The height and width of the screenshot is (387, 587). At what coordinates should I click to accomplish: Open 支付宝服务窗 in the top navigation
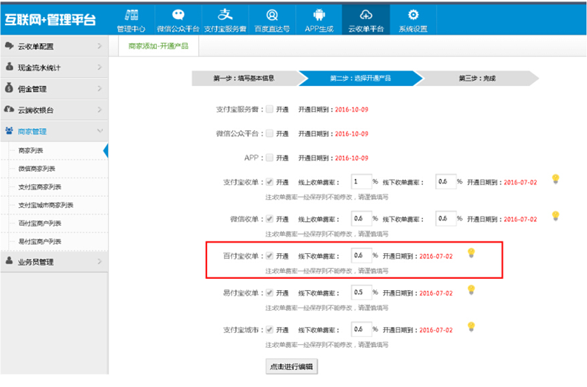click(225, 20)
